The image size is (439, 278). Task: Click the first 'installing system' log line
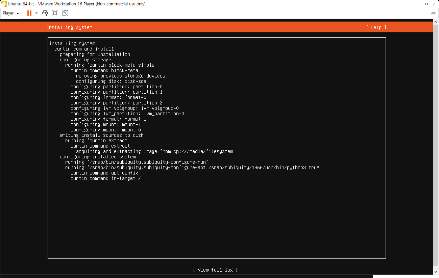72,43
